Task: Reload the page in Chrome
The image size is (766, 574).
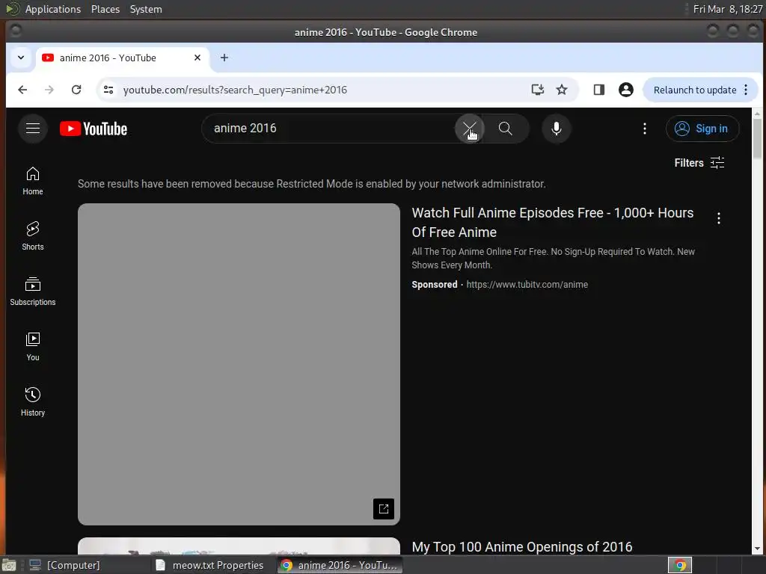Action: pos(76,90)
